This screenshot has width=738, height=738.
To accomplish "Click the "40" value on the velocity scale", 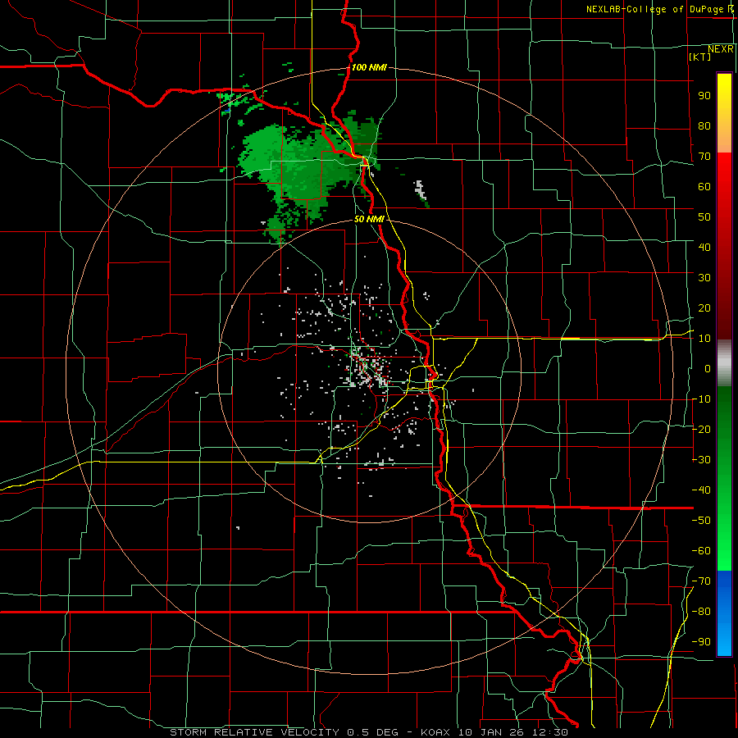I will (x=704, y=247).
